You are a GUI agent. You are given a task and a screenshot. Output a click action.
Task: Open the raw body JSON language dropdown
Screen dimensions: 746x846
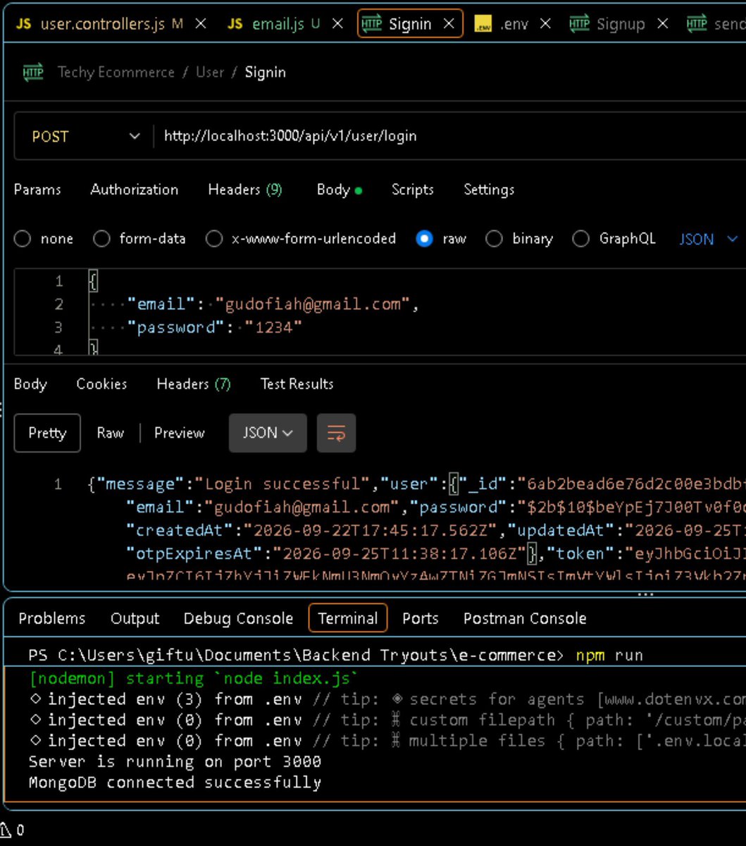click(708, 239)
